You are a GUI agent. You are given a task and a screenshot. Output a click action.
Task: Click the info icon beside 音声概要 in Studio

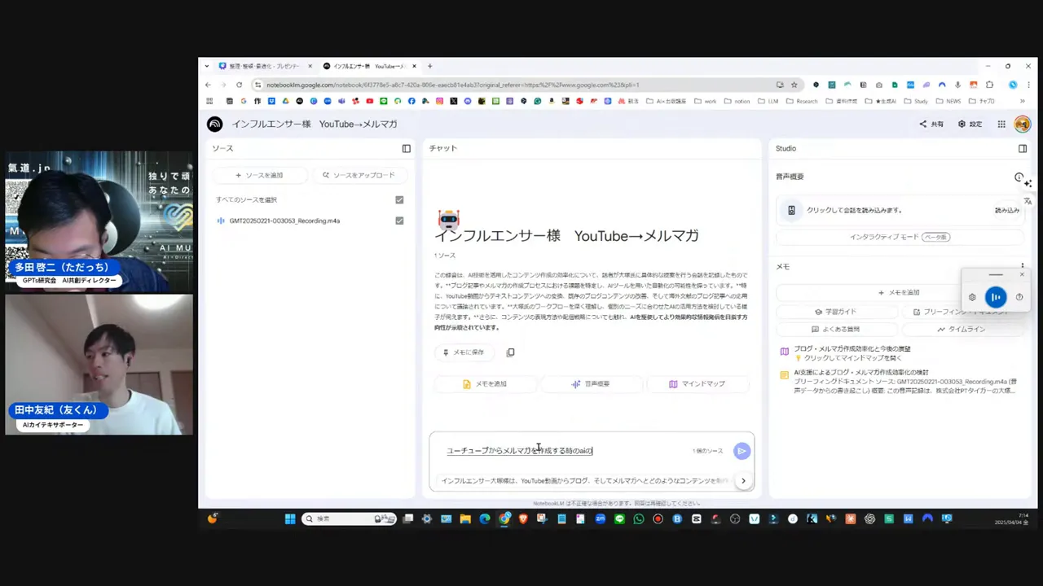pos(1019,177)
